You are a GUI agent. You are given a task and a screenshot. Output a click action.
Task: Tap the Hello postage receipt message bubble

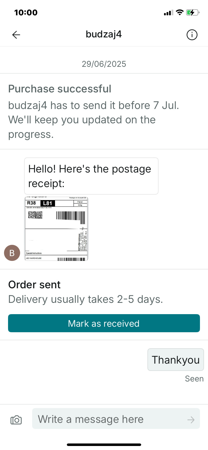tap(91, 176)
